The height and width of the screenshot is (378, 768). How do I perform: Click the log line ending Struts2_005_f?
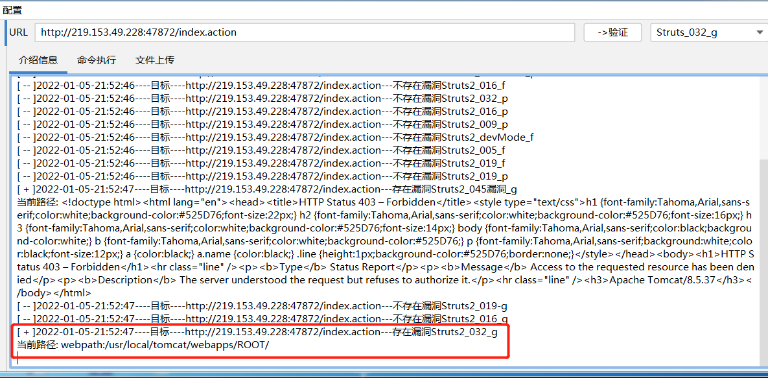pyautogui.click(x=261, y=150)
